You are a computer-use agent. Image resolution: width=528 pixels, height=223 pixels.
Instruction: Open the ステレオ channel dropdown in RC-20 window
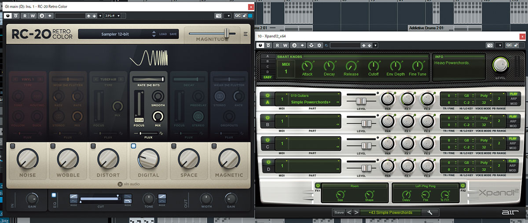(114, 16)
